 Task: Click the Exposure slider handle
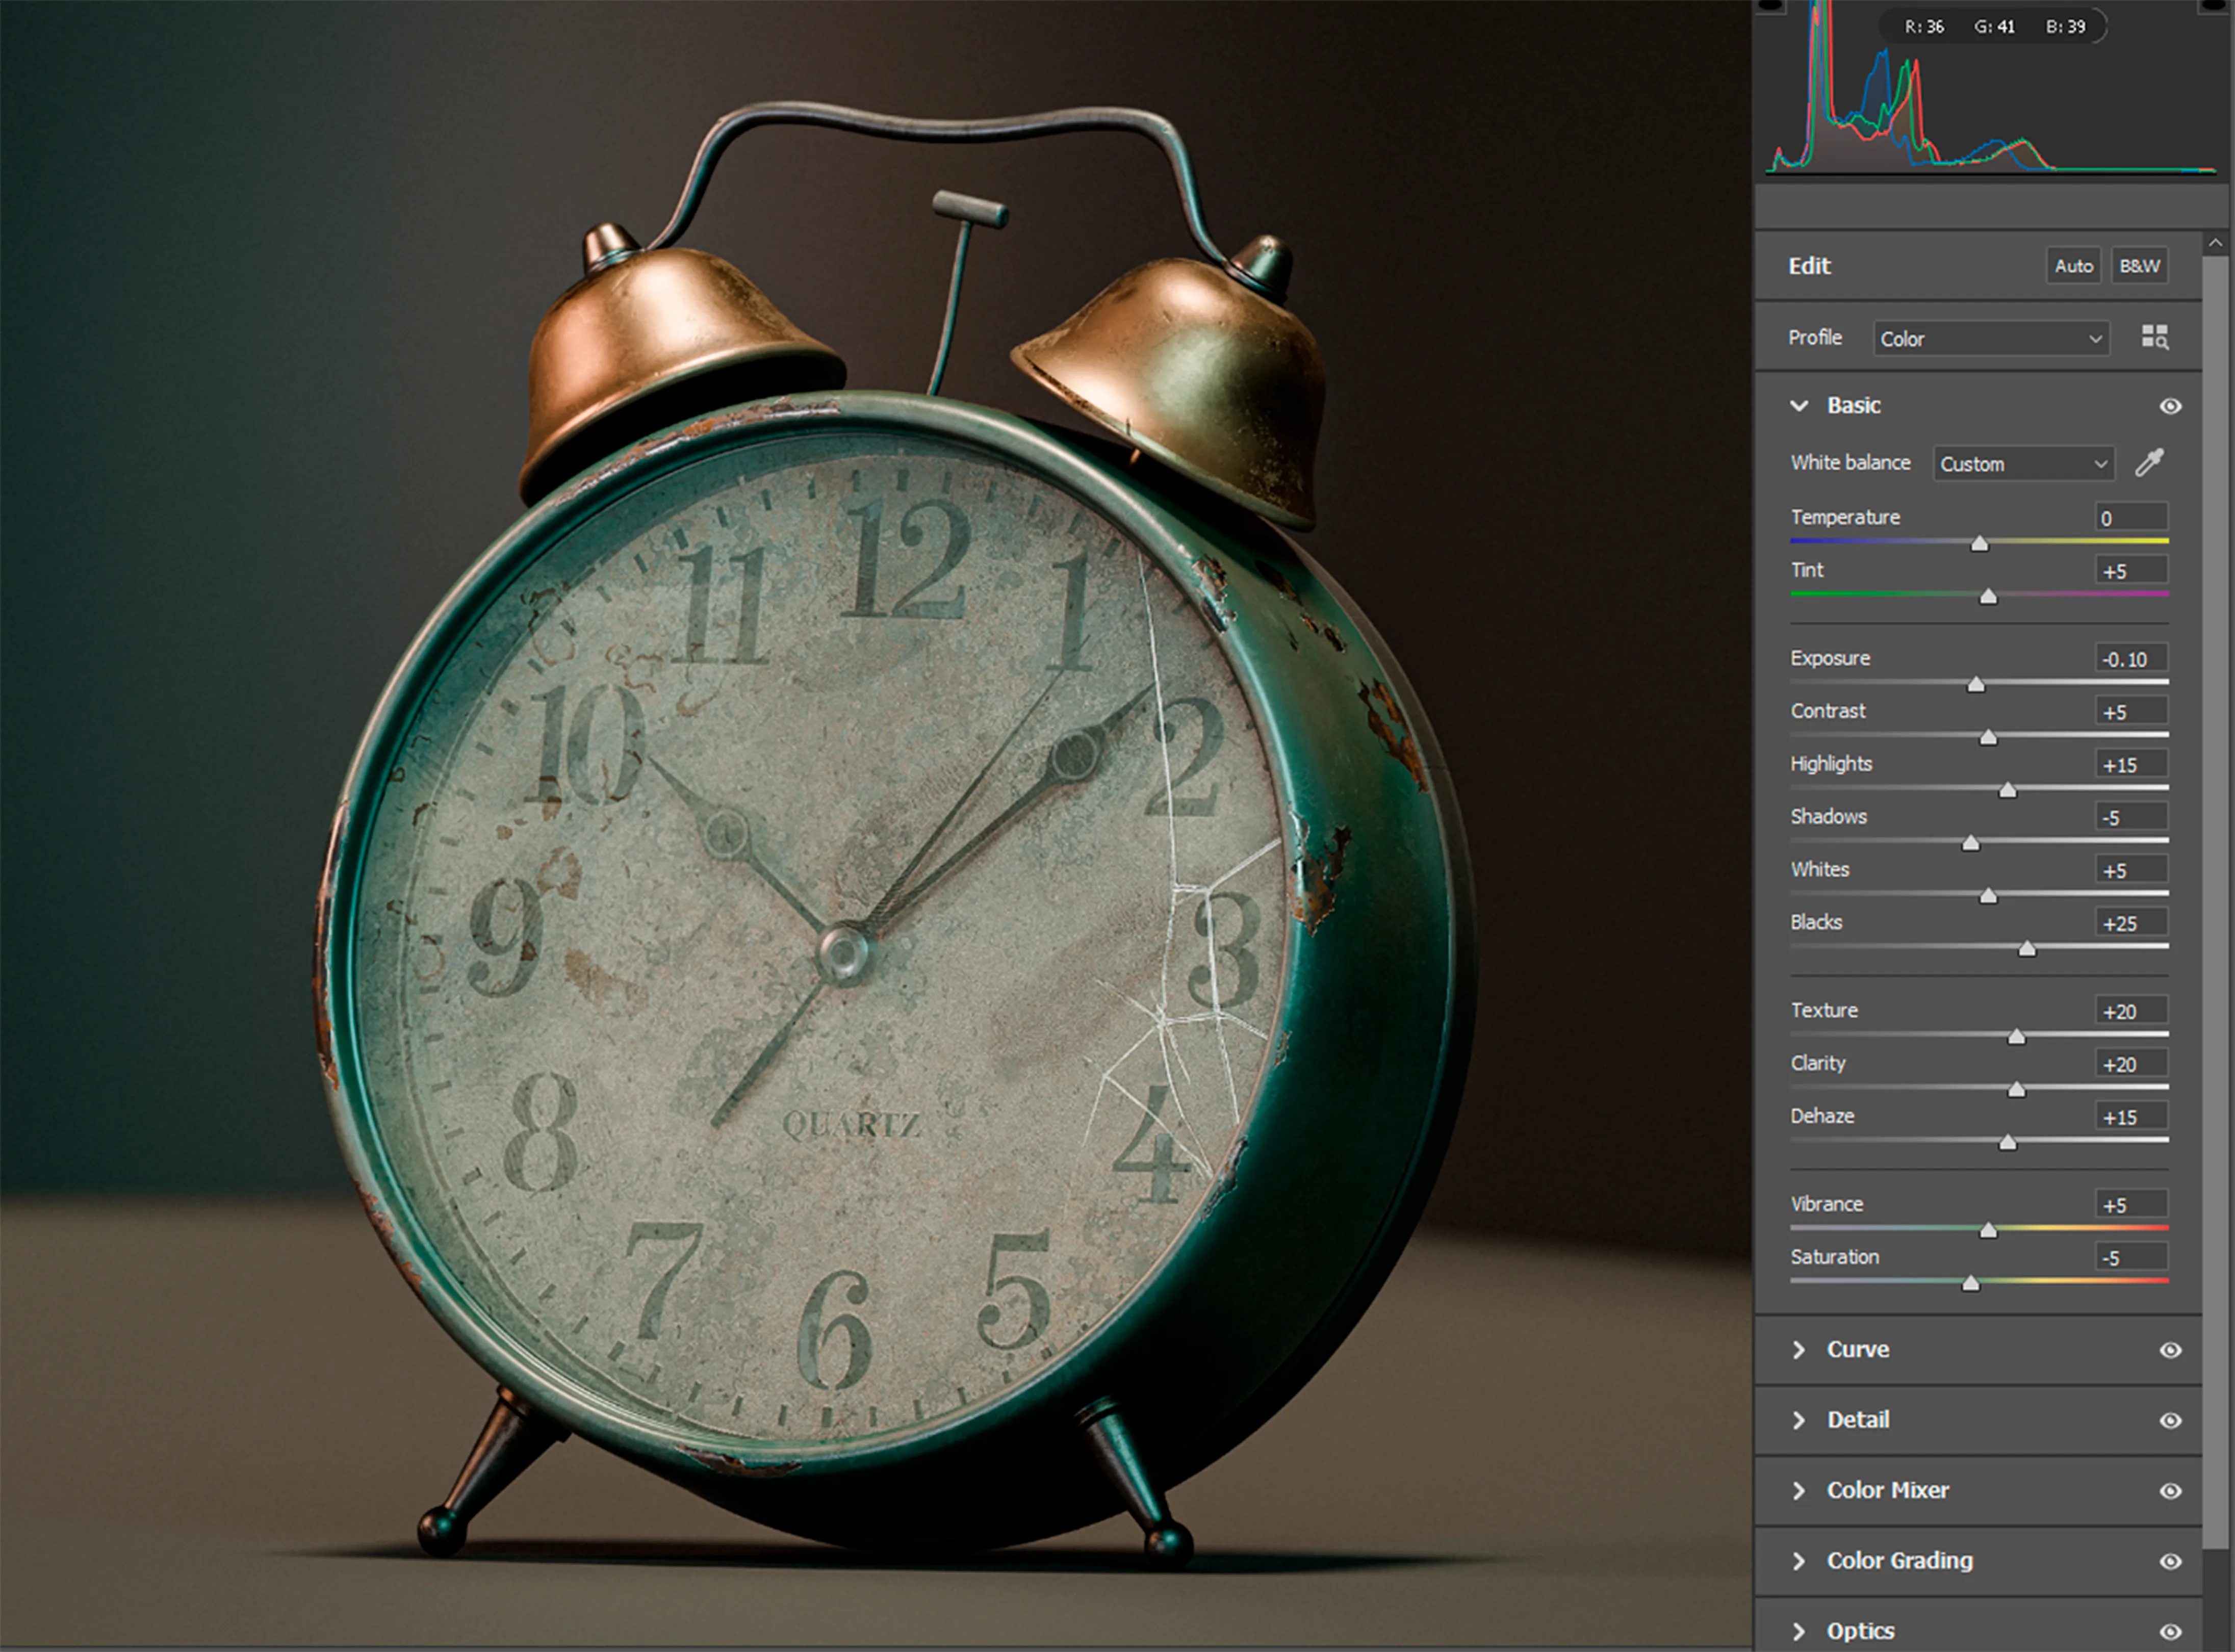point(1976,684)
